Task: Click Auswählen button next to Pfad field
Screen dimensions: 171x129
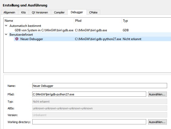Action: pos(157,94)
